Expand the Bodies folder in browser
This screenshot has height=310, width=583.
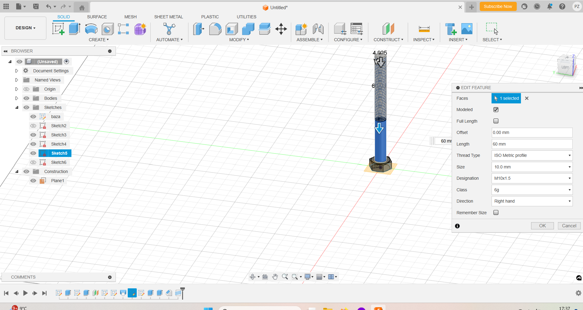click(17, 98)
